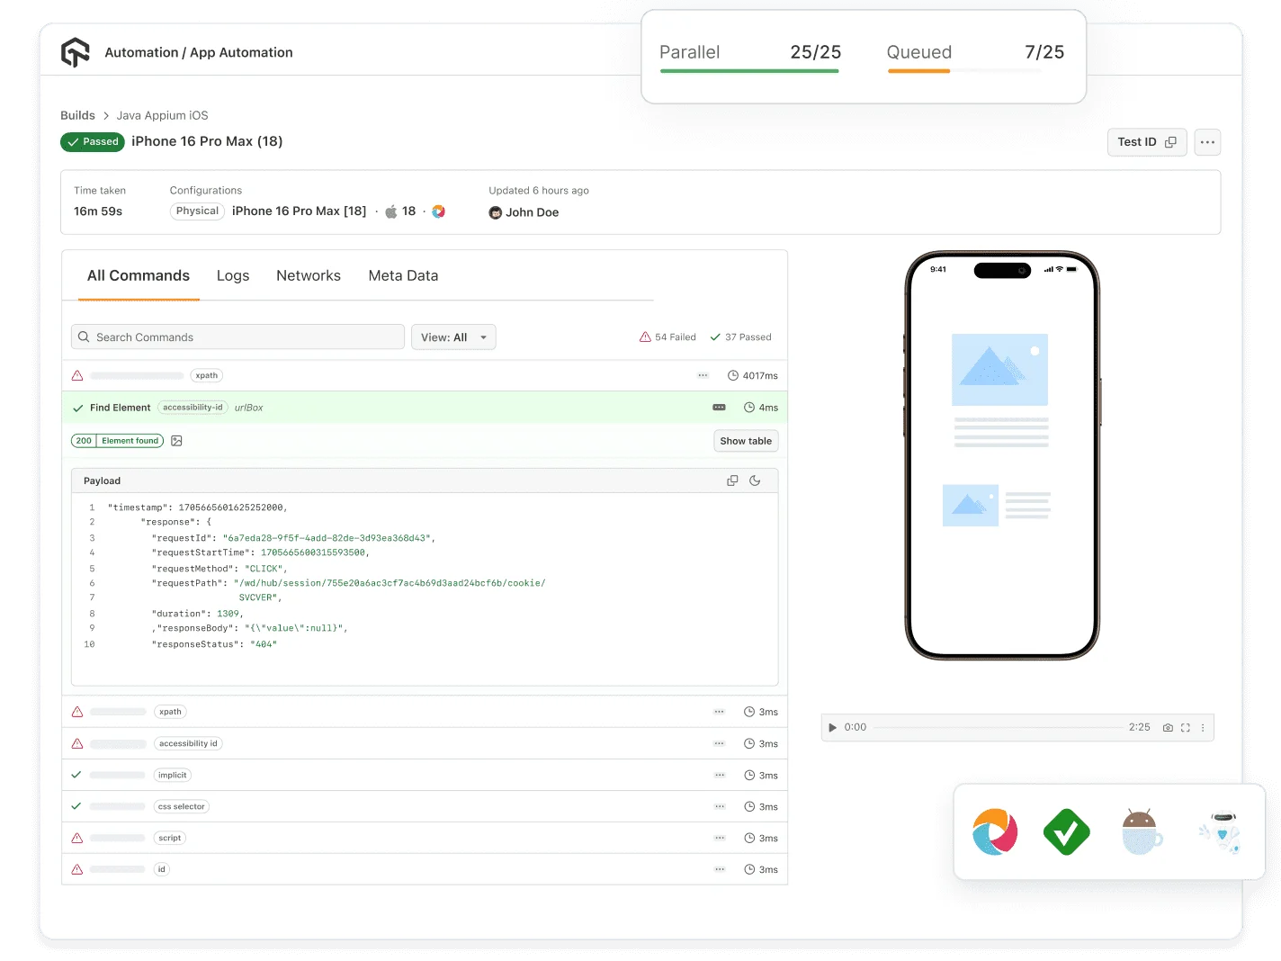Image resolution: width=1281 pixels, height=961 pixels.
Task: Open the View: All dropdown
Action: pos(453,337)
